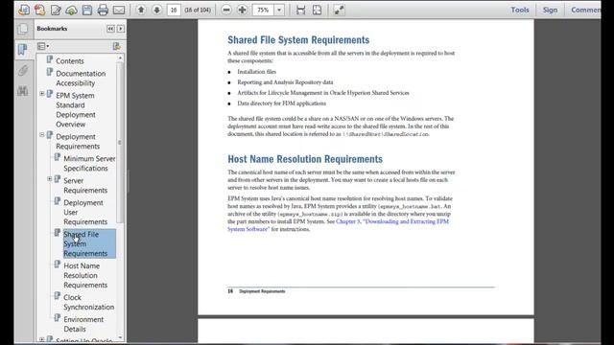Click the Bookmarks panel expand arrow button
Screen dimensions: 614x345
coord(121,29)
